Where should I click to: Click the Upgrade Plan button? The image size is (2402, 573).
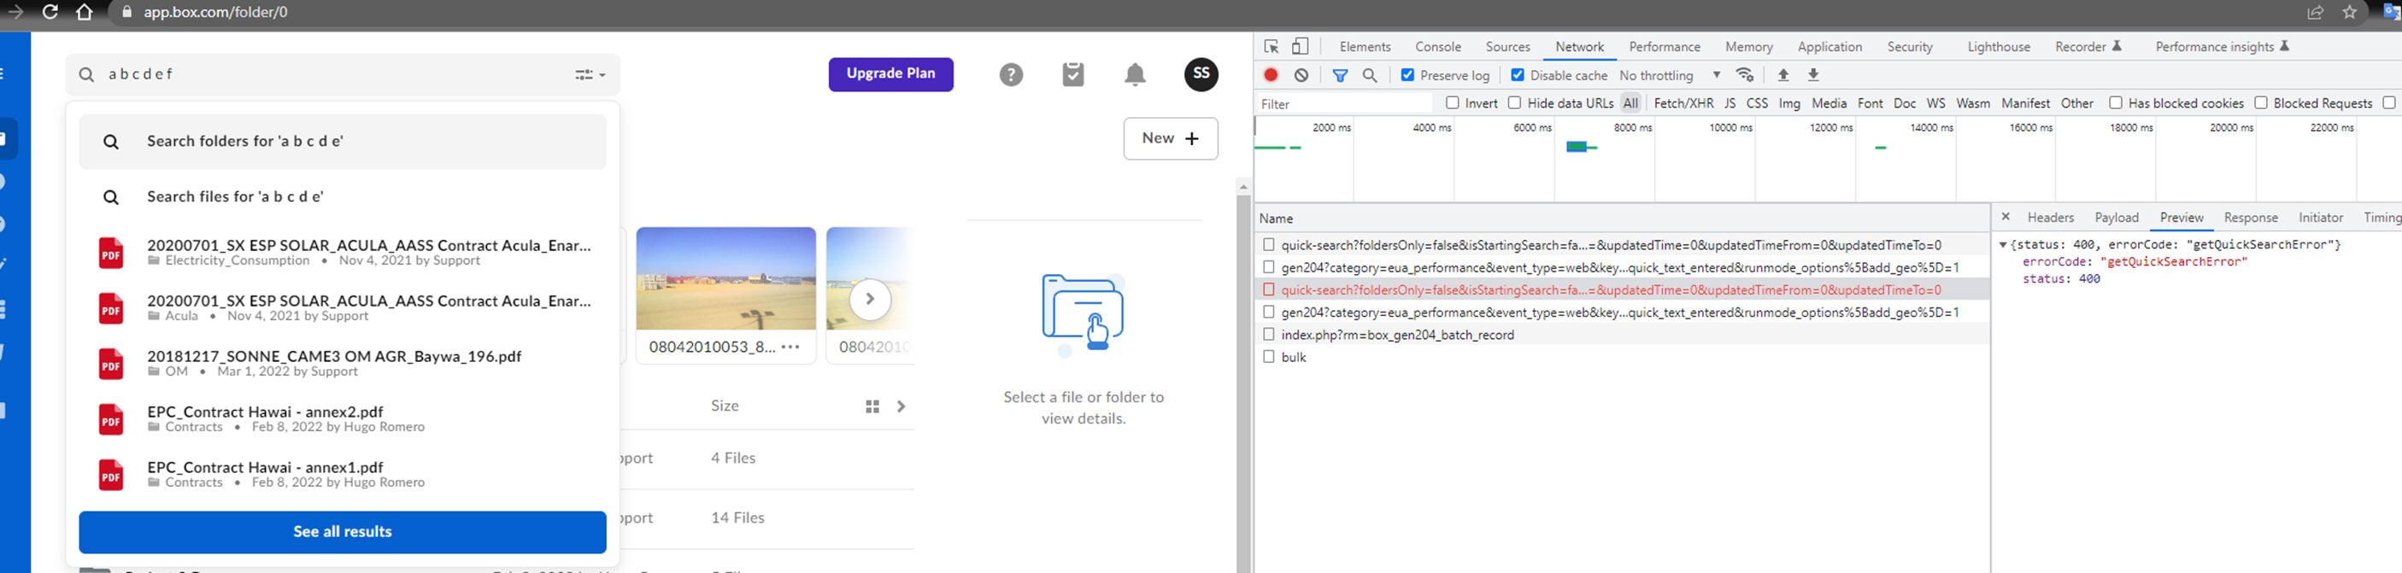[890, 73]
